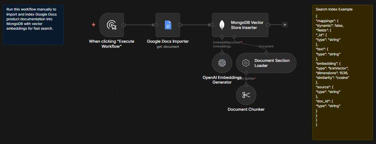Viewport: 376px width, 144px height.
Task: Select the Search Index Example sticky note
Action: pos(343,72)
